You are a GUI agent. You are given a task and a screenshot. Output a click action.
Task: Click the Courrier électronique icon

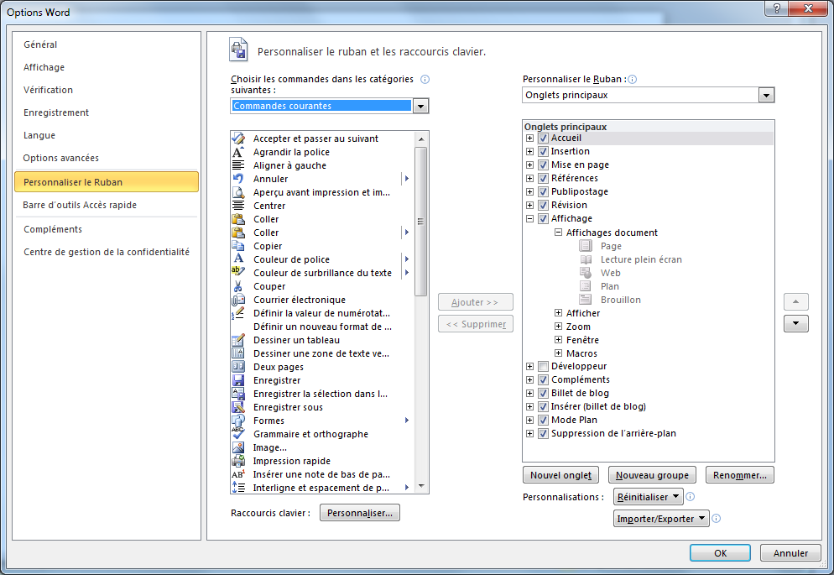(x=238, y=300)
